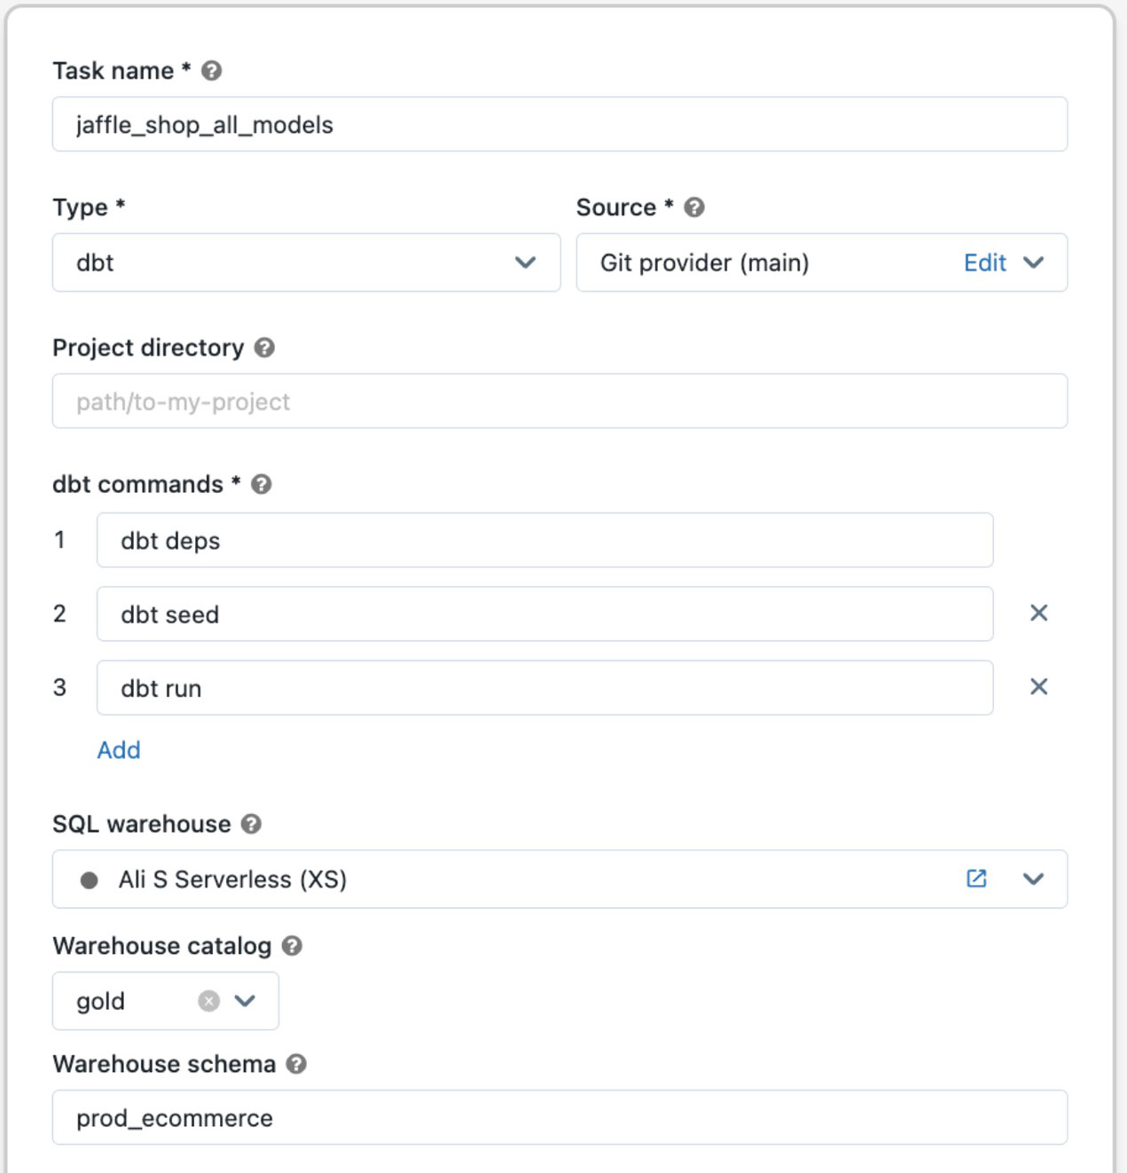Viewport: 1127px width, 1173px height.
Task: Click the Task name input field
Action: (x=560, y=124)
